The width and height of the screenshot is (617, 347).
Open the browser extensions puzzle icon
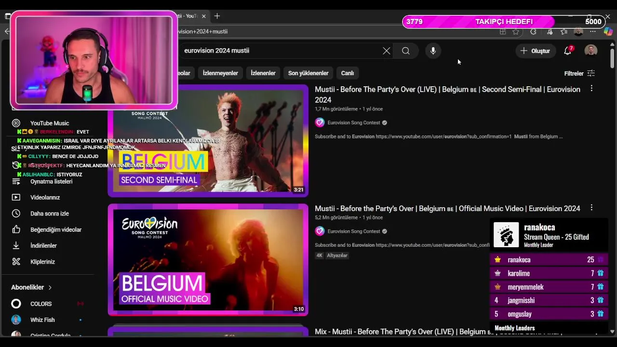click(x=533, y=32)
